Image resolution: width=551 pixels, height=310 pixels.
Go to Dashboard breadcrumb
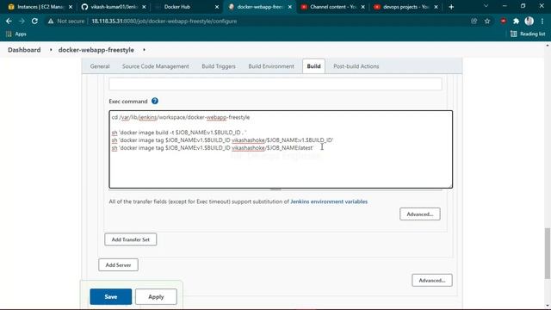click(24, 50)
